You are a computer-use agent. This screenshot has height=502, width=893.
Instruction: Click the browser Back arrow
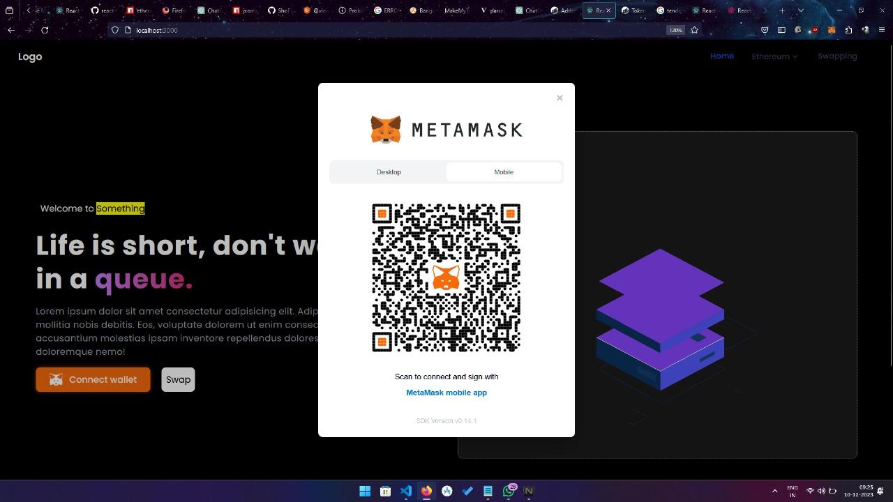pos(11,30)
